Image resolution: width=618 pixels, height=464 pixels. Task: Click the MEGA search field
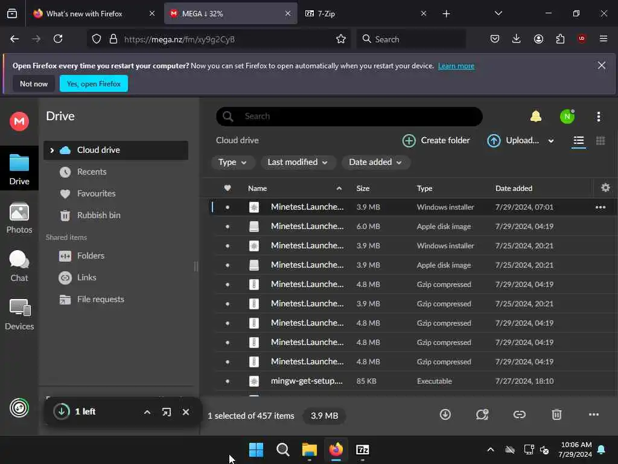click(x=349, y=117)
